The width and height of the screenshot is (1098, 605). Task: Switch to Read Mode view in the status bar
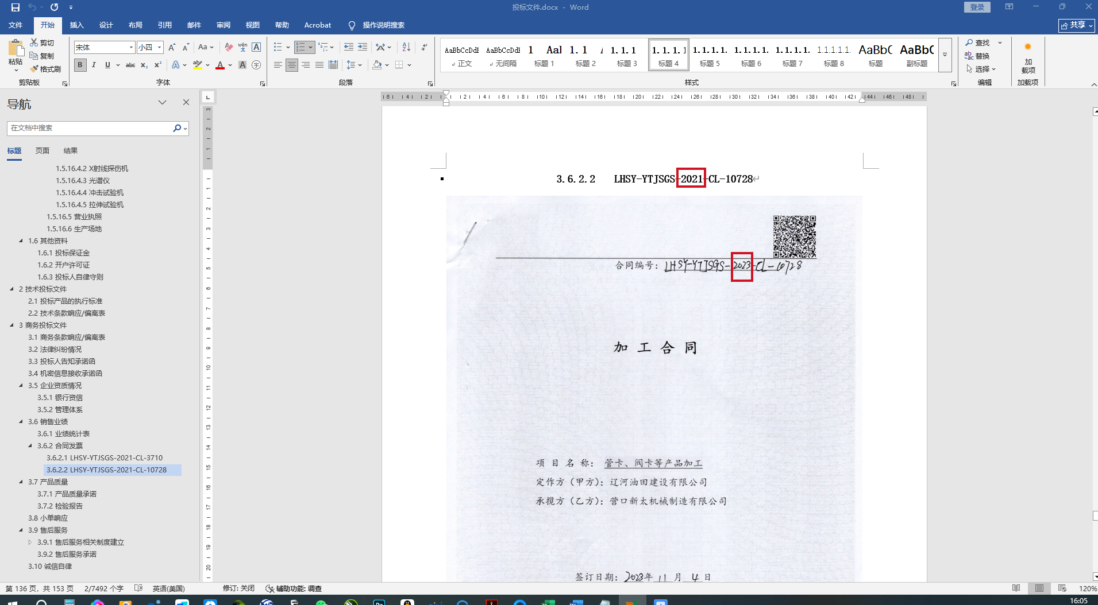[1016, 588]
